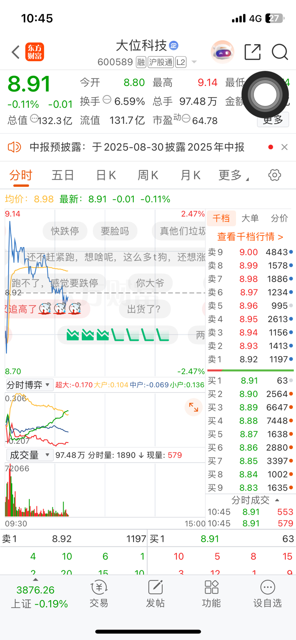This screenshot has width=296, height=640.
Task: Expand the stock code dropdown arrow
Action: 194,62
